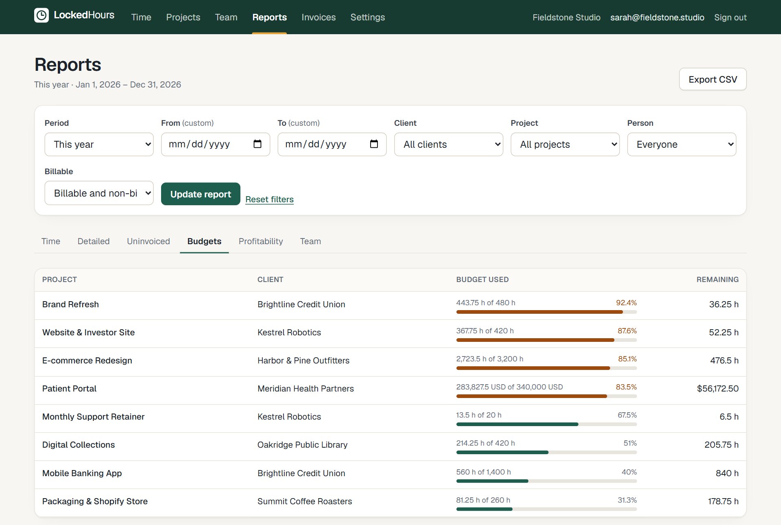Click the Fieldstone Studio workspace name
This screenshot has width=781, height=525.
(566, 17)
